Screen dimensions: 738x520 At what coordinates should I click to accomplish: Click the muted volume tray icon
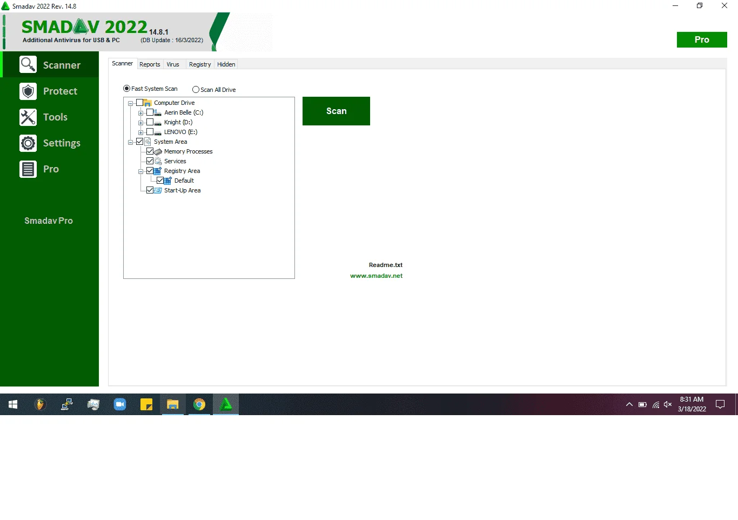[668, 404]
